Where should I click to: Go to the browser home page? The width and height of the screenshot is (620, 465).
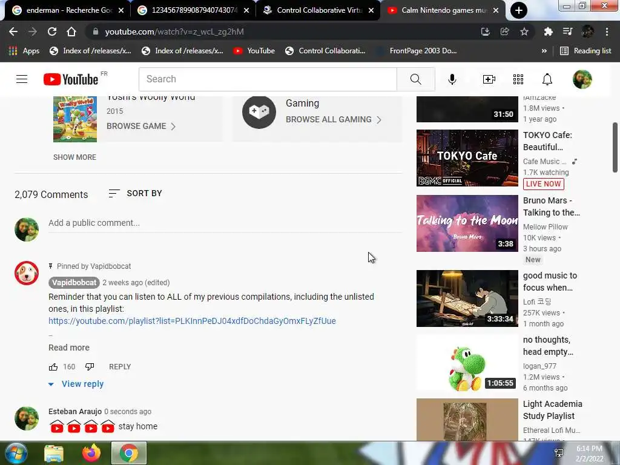click(71, 31)
